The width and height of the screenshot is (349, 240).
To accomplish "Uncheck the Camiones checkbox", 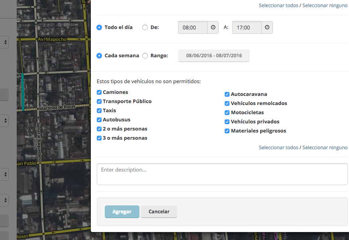I will (x=99, y=92).
